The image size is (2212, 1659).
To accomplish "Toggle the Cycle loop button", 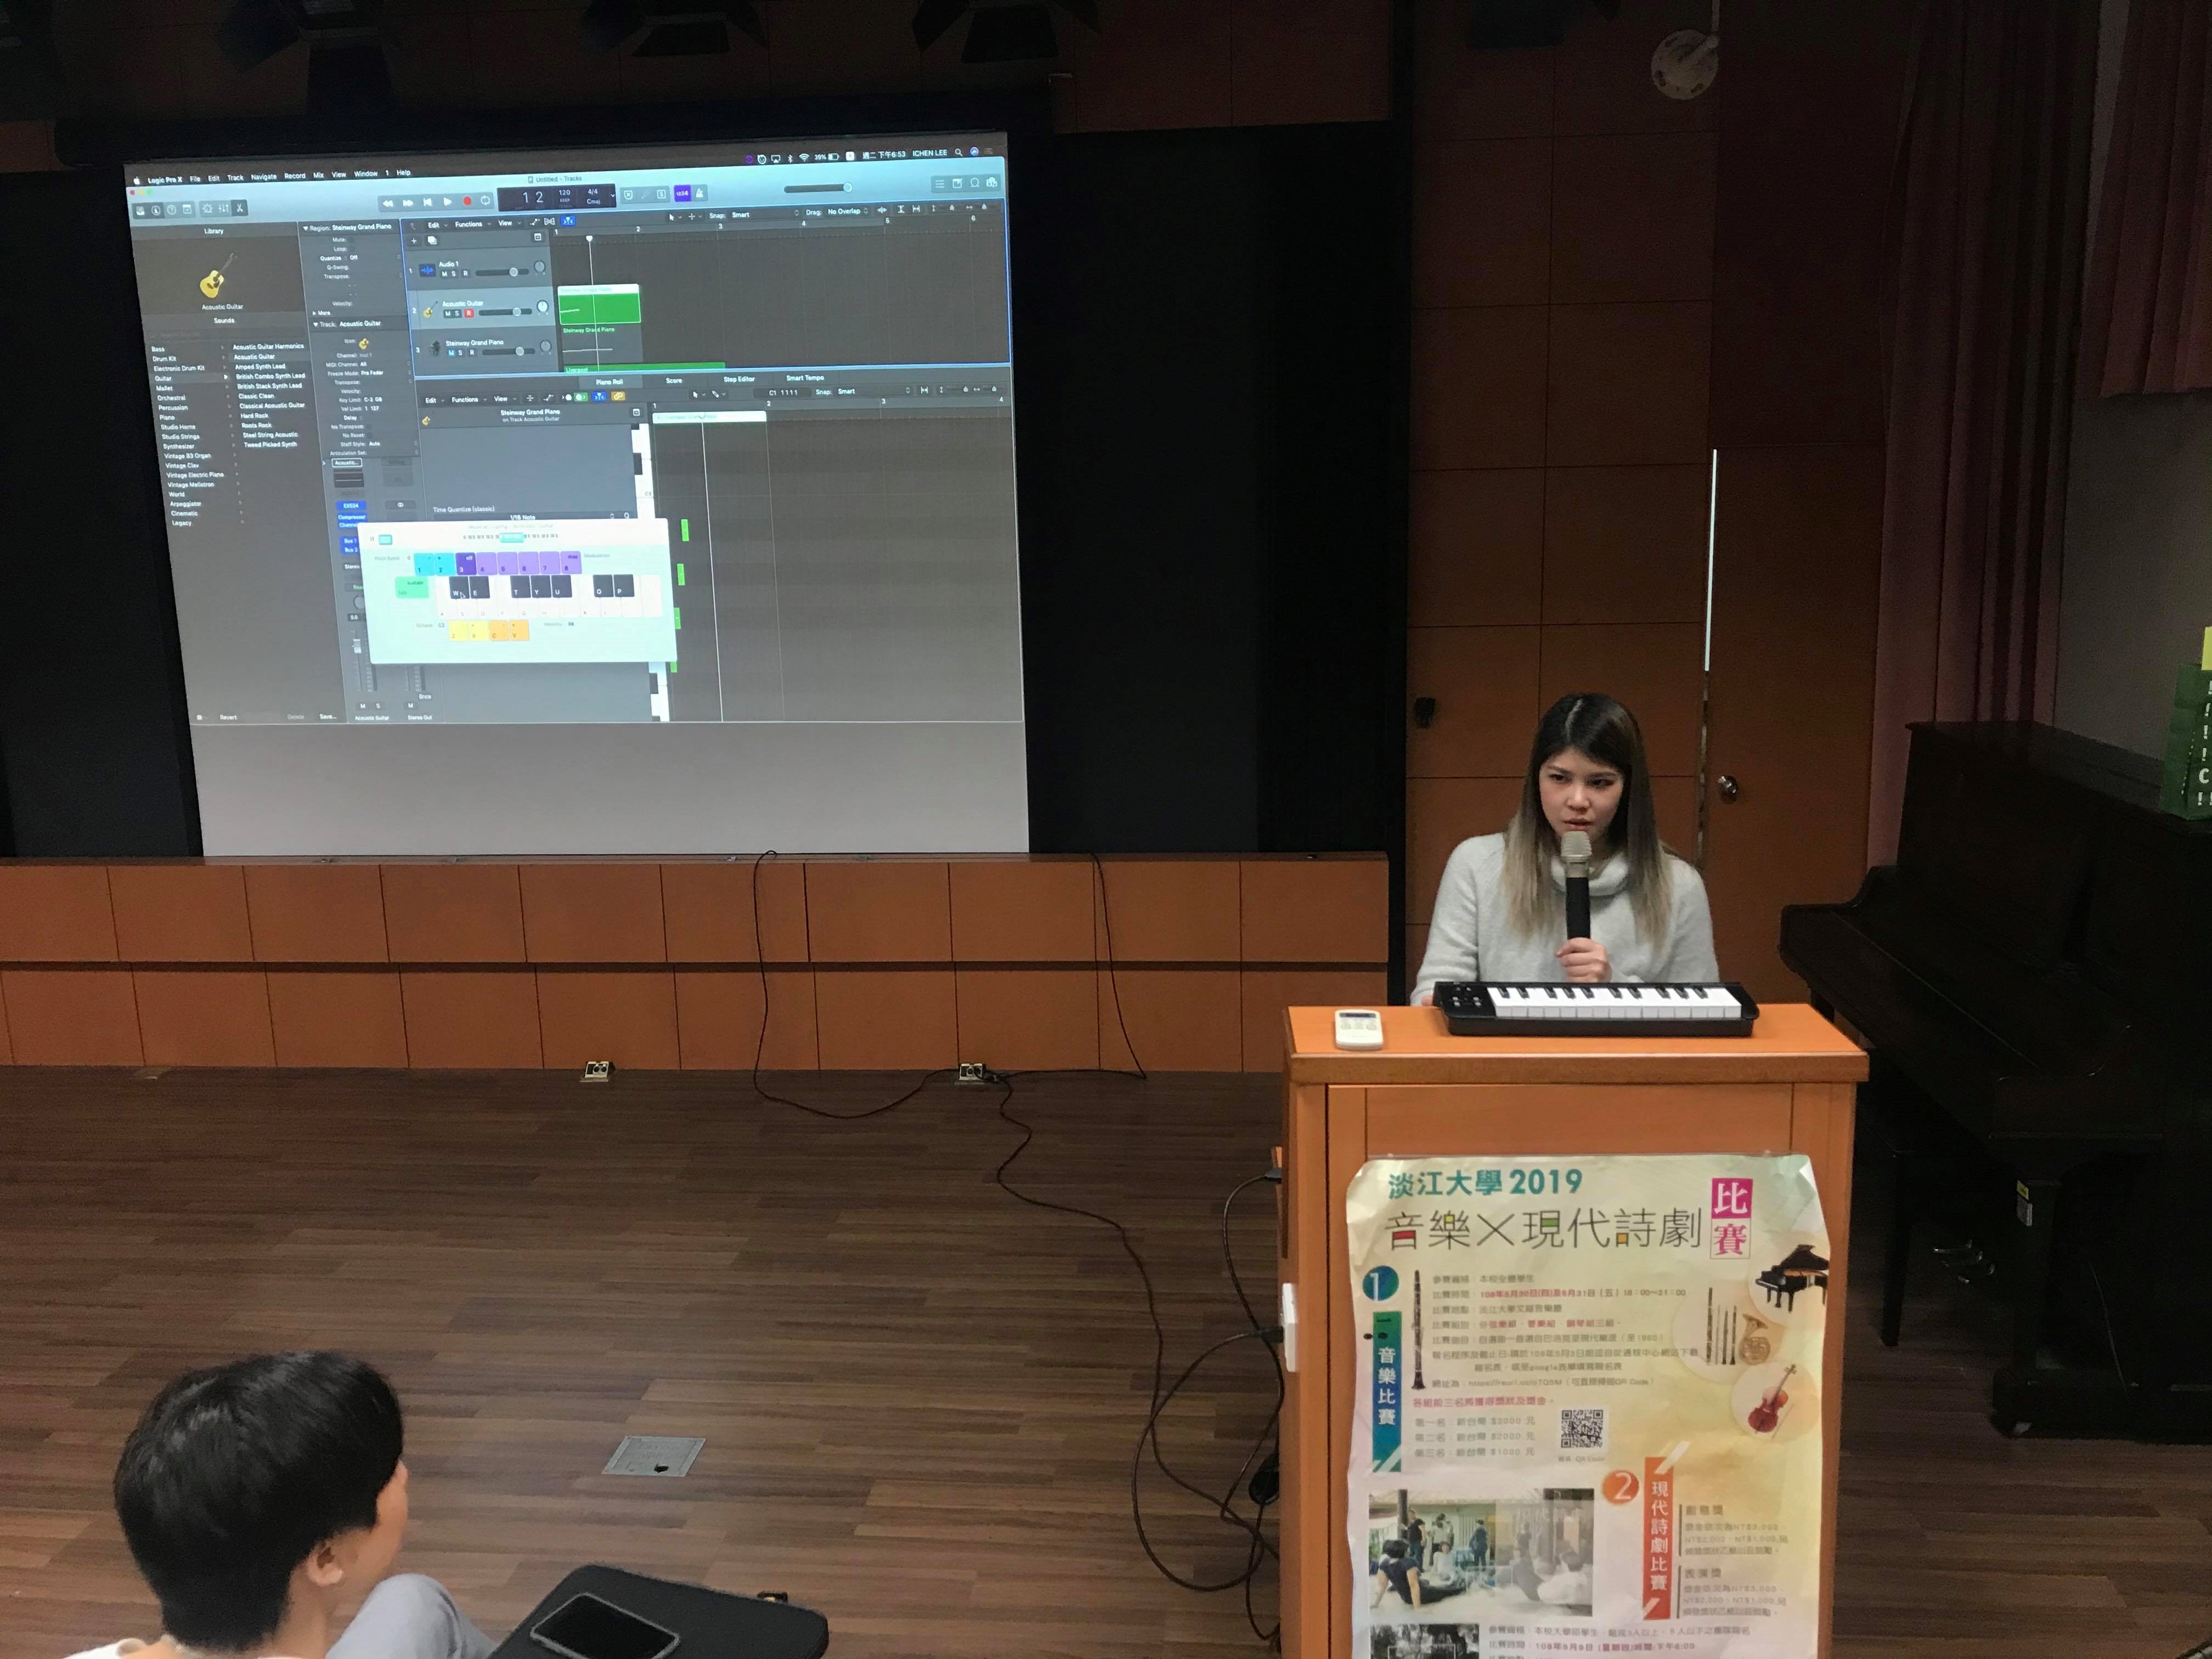I will 486,200.
